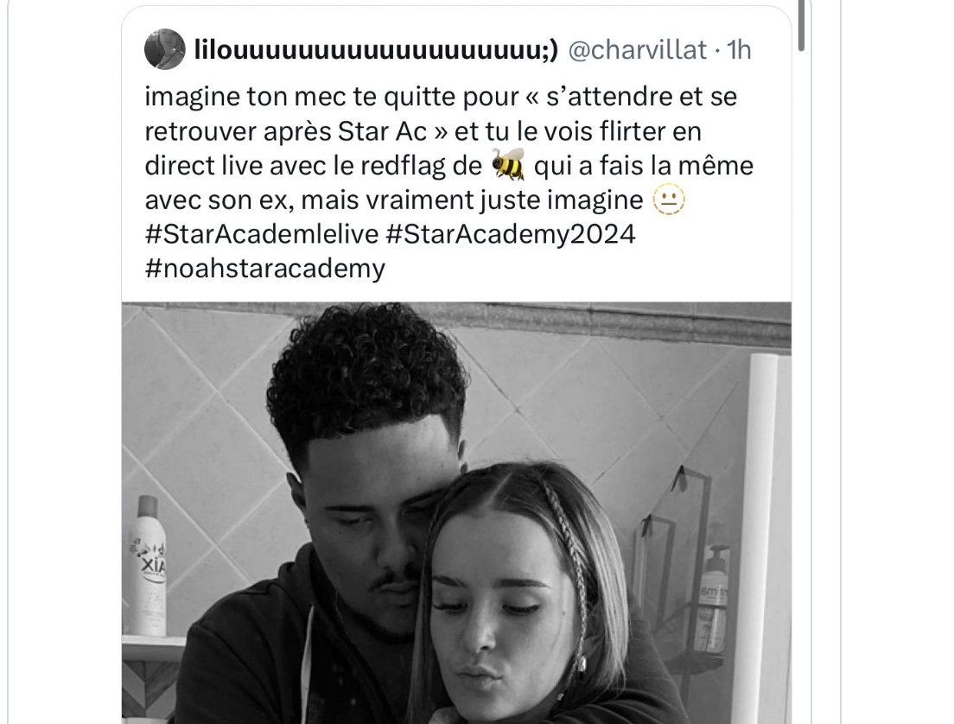Image resolution: width=954 pixels, height=724 pixels.
Task: Click the XIA spray can in photo
Action: tap(147, 566)
